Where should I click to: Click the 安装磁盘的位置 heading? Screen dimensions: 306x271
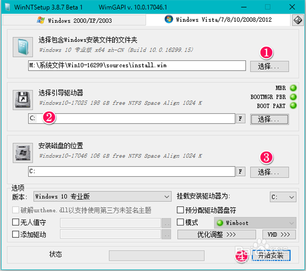coord(61,146)
